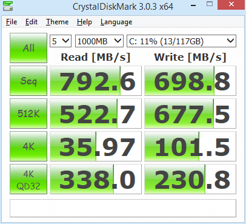Click the 4K QD32 write result 230.8

click(x=190, y=179)
